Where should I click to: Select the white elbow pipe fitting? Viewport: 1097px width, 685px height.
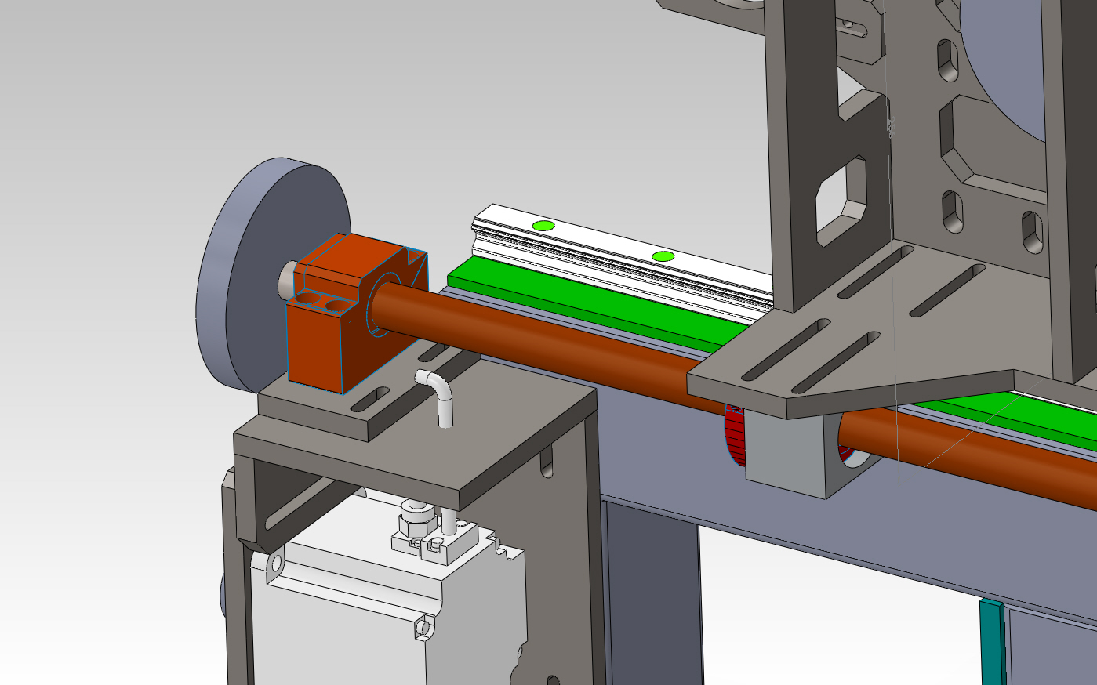(441, 394)
